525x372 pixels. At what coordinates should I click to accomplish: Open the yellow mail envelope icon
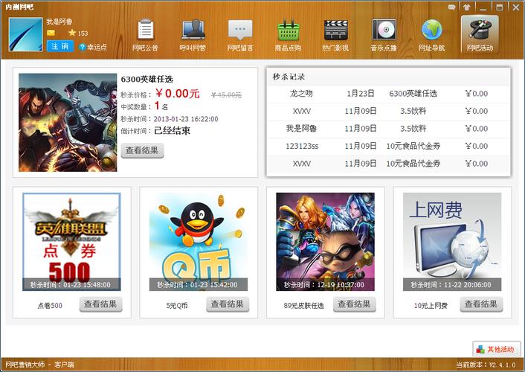(51, 33)
